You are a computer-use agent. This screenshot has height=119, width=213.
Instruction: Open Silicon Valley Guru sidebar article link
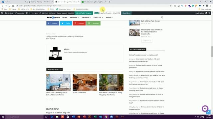152,32
